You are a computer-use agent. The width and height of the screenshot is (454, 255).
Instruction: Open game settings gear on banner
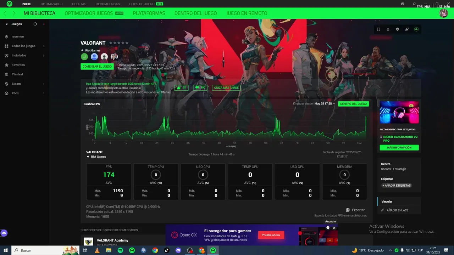pos(397,29)
